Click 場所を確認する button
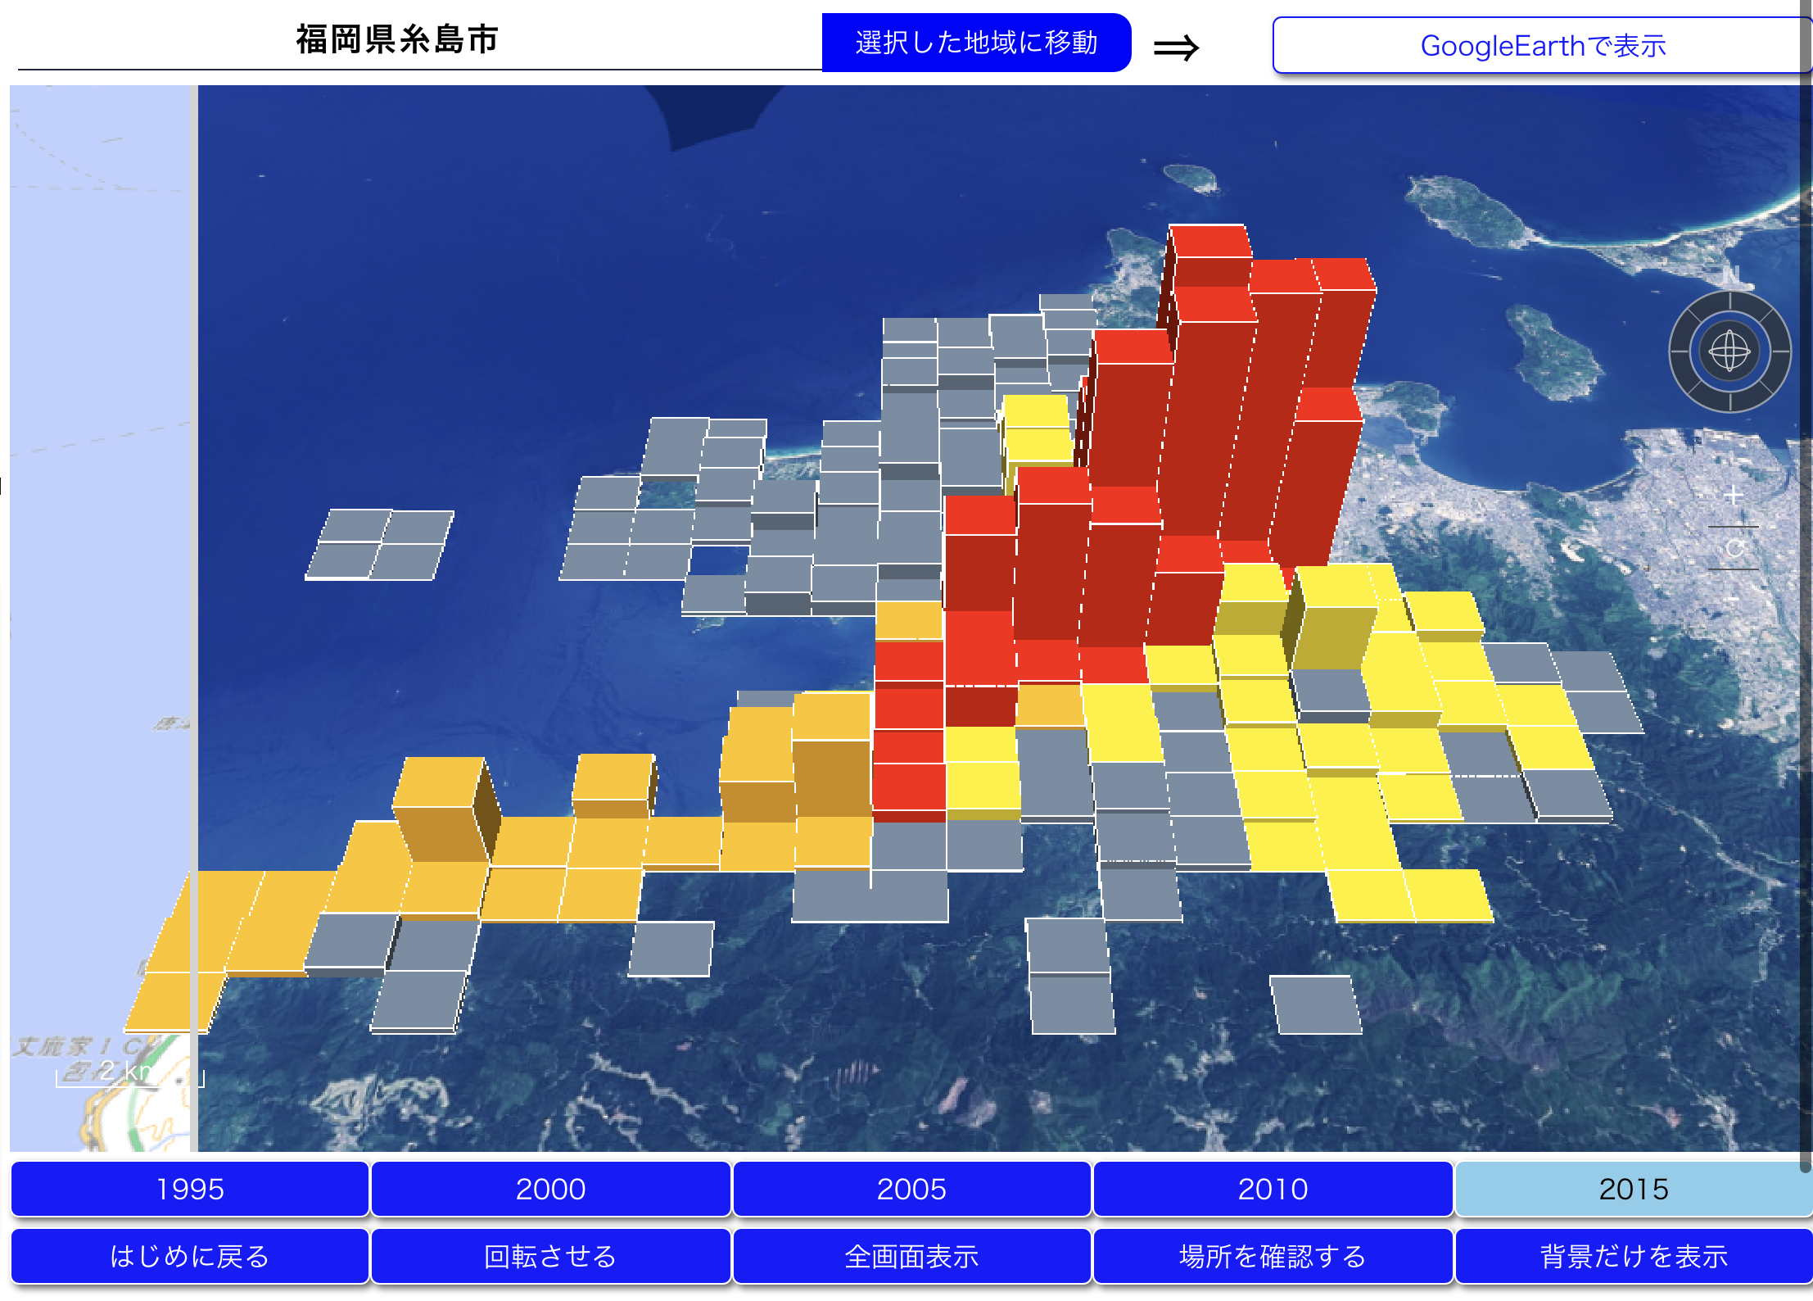Screen dimensions: 1813x1301 click(1273, 1256)
